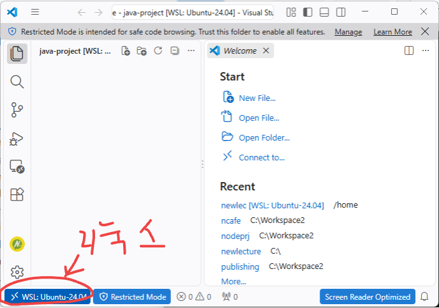Image resolution: width=439 pixels, height=308 pixels.
Task: Click the Connect to... link
Action: coord(262,157)
